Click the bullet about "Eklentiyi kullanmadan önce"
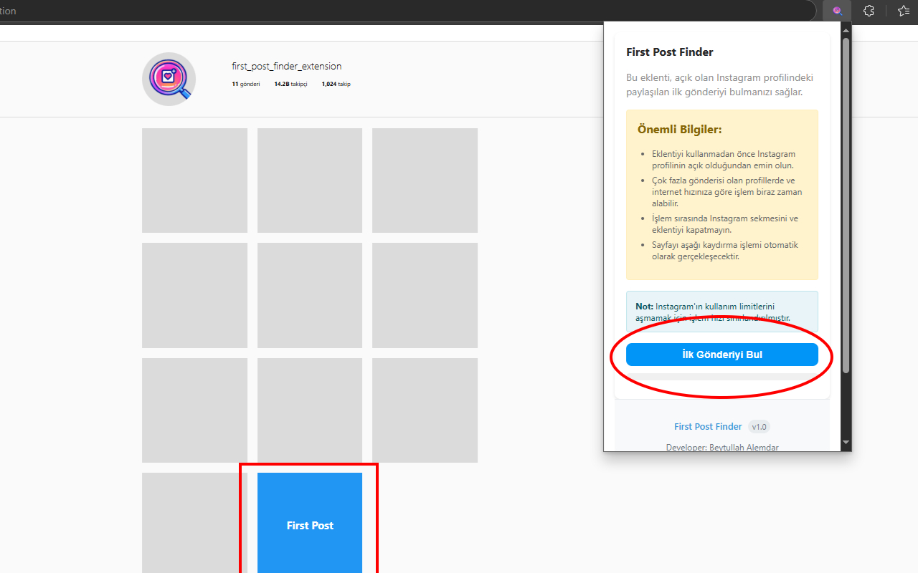 pyautogui.click(x=724, y=160)
